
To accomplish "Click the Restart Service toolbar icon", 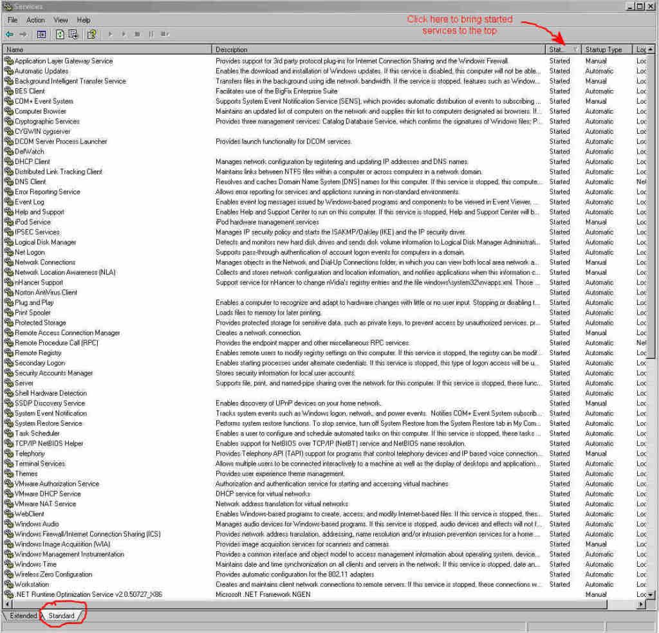I will pyautogui.click(x=165, y=34).
